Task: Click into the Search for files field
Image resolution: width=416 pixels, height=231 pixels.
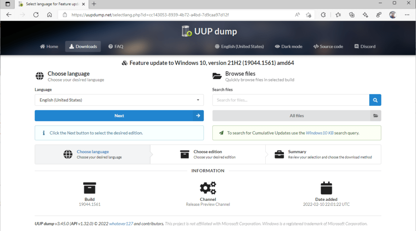Action: pyautogui.click(x=291, y=100)
